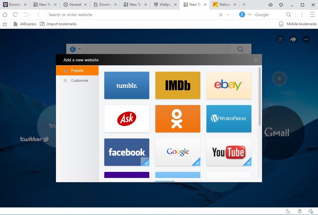This screenshot has width=318, height=215.
Task: Click Import bookmarks
Action: (x=58, y=24)
